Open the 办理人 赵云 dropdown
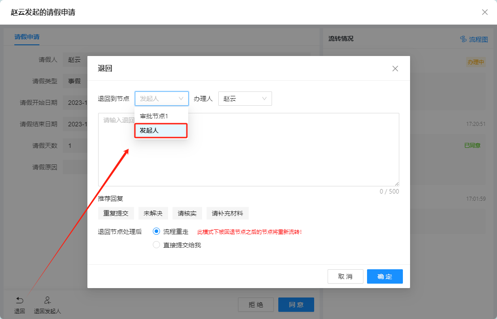The width and height of the screenshot is (497, 319). [x=245, y=99]
